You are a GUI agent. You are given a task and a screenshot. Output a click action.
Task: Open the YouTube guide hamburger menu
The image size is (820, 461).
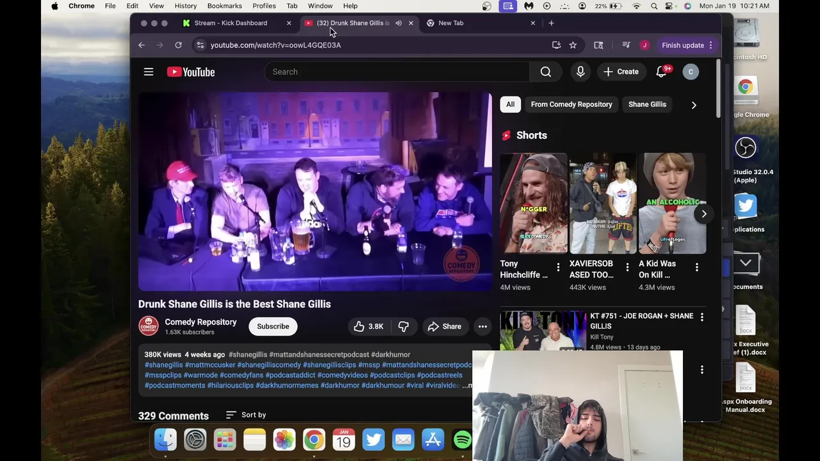pos(149,72)
